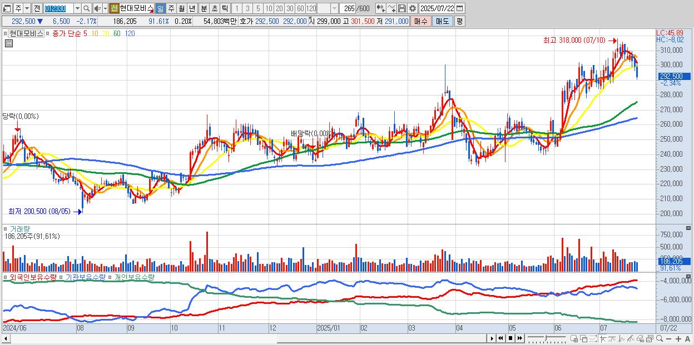Click the 'A' auto-scale icon
The image size is (694, 345).
click(x=687, y=338)
